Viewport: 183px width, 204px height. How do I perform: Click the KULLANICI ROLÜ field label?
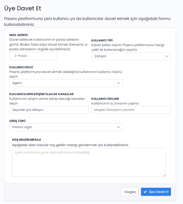21,67
